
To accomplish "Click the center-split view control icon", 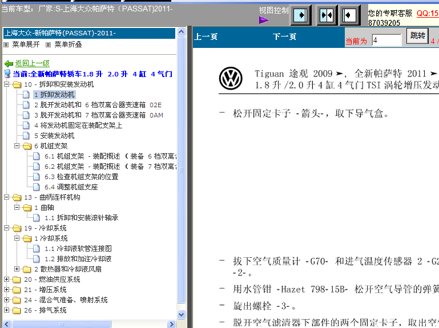I will click(x=326, y=15).
